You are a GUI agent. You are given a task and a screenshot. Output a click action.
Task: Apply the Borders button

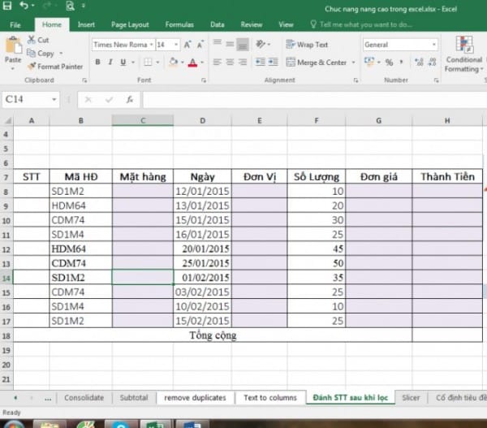click(148, 63)
